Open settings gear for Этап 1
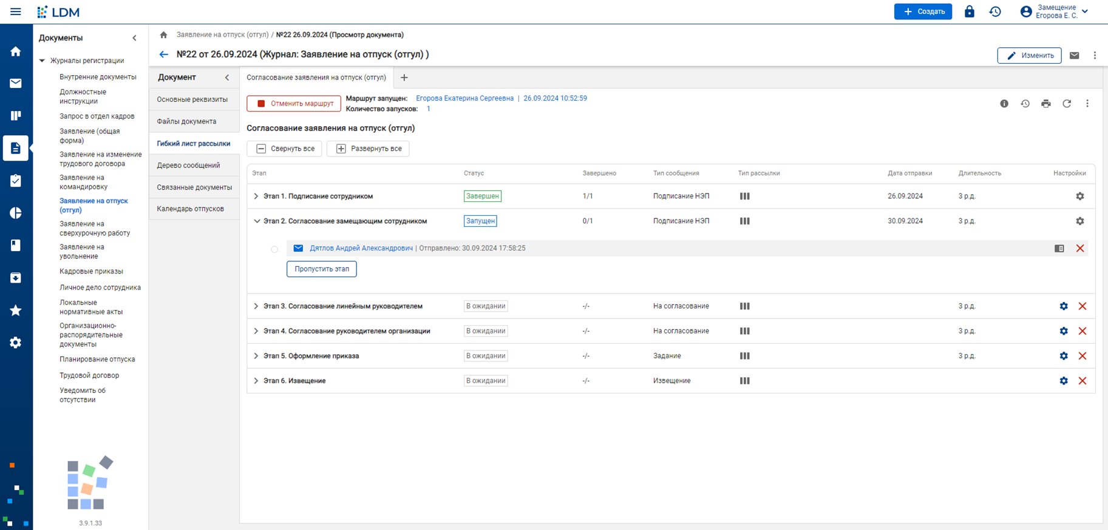Viewport: 1108px width, 530px height. (x=1080, y=196)
